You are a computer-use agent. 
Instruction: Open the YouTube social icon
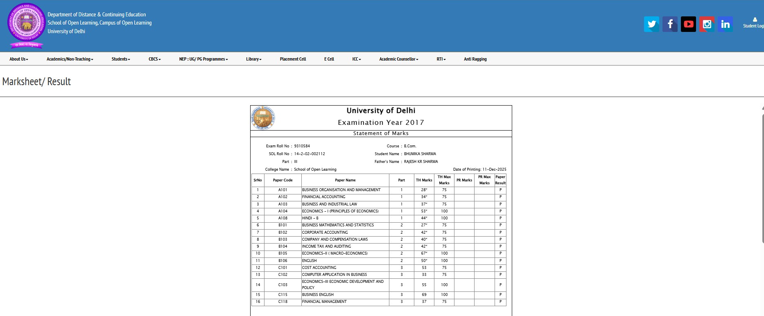tap(688, 24)
